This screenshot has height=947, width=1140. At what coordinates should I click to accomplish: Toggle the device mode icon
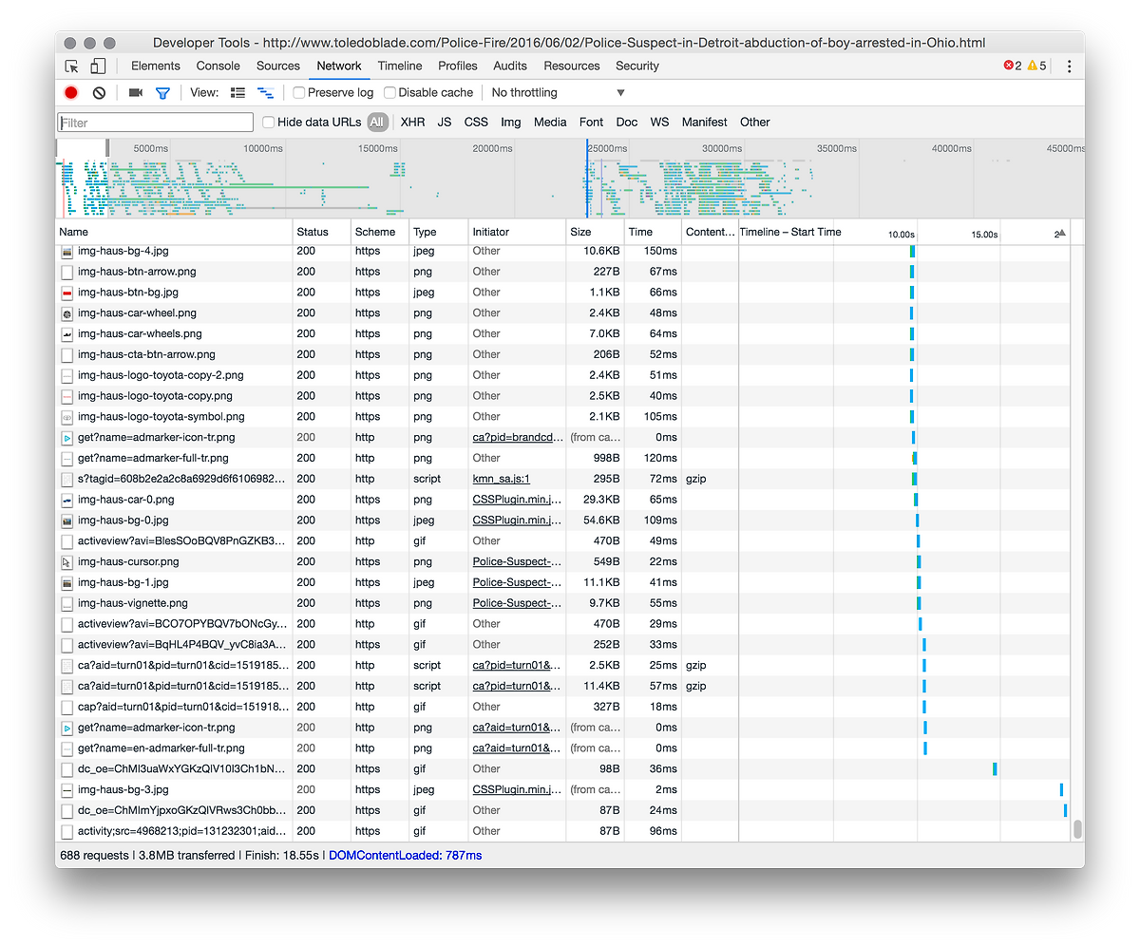pos(98,66)
